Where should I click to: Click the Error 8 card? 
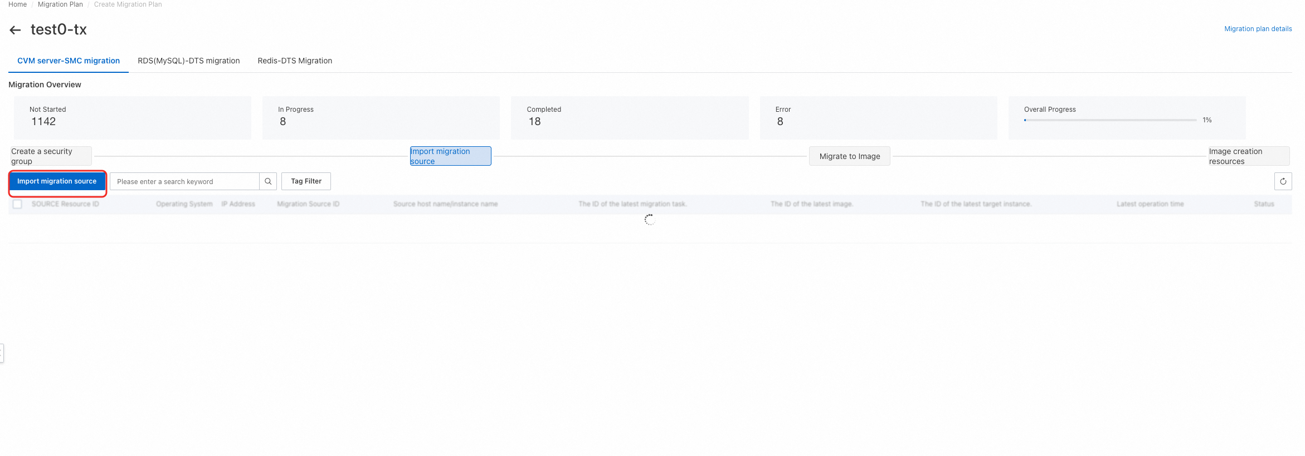[x=878, y=118]
